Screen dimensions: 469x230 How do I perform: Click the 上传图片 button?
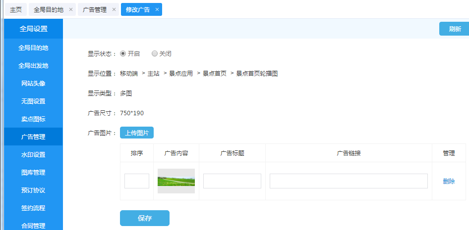point(137,133)
